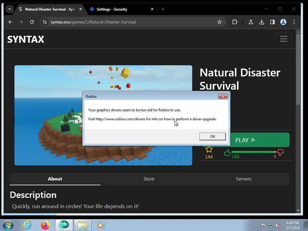
Task: Open Firefox from the taskbar
Action: point(45,225)
